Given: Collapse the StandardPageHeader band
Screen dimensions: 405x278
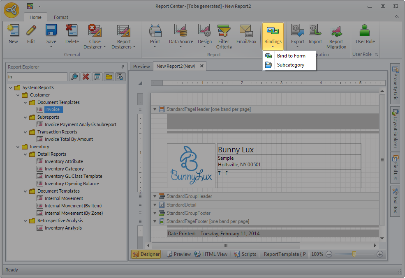Looking at the screenshot, I should tap(155, 109).
